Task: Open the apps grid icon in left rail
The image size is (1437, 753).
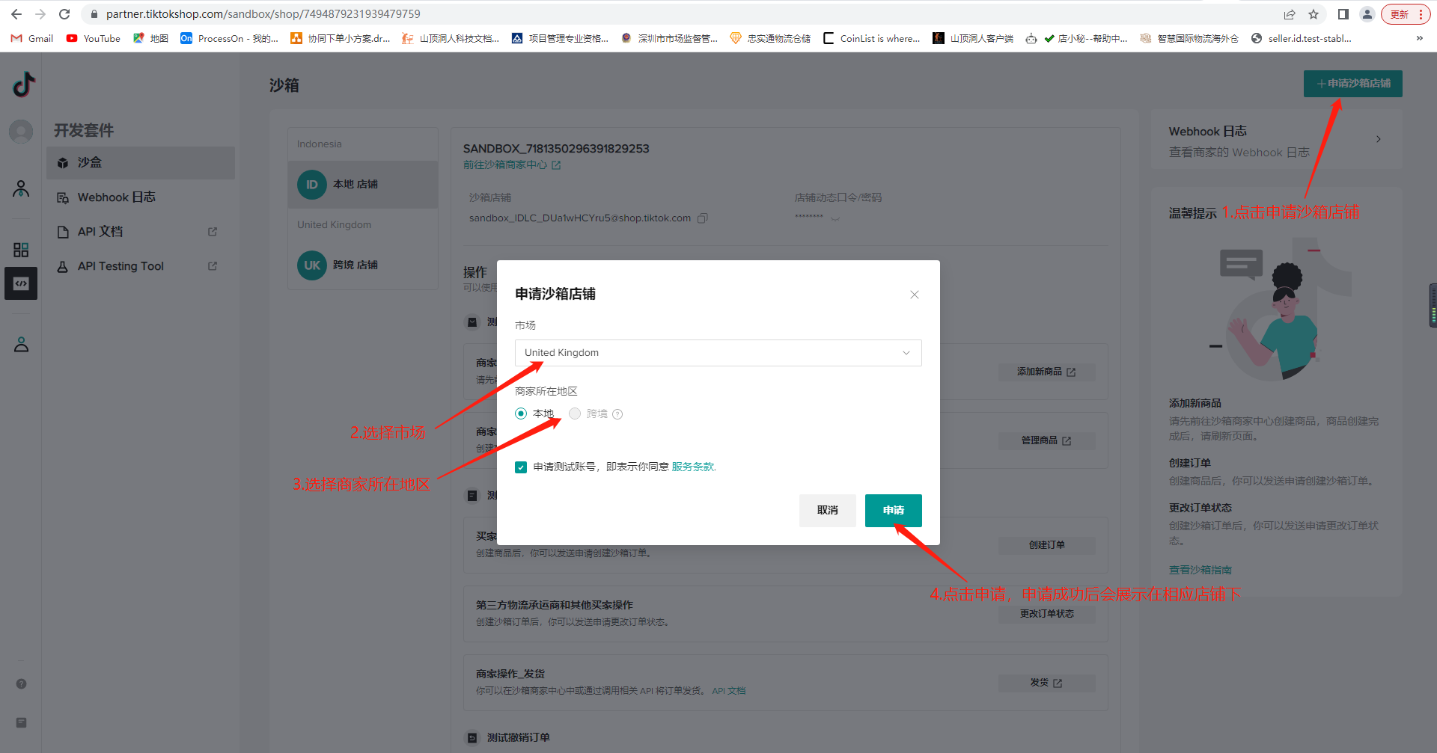Action: click(21, 250)
